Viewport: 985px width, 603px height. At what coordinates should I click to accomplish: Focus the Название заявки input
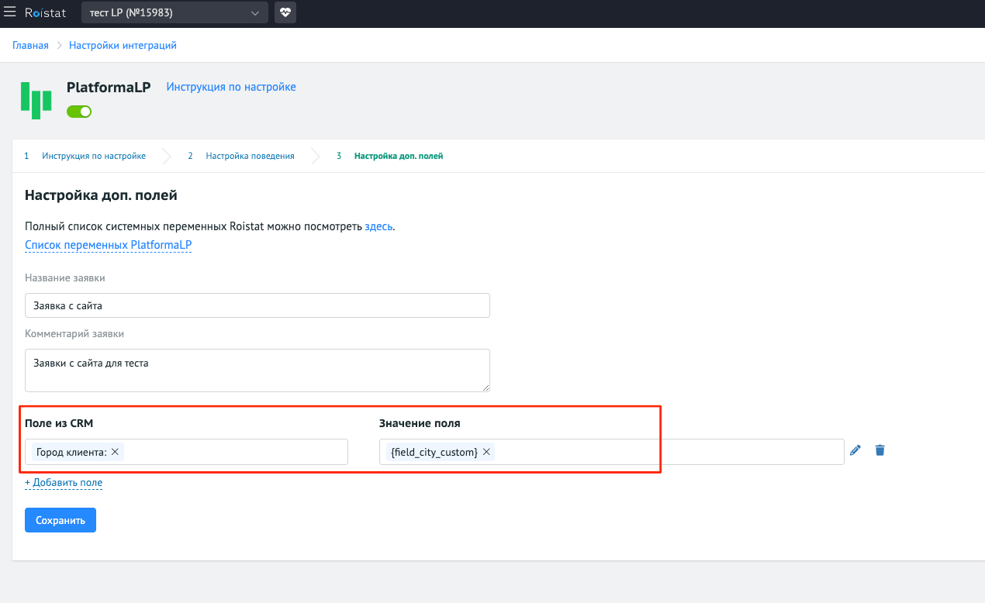[x=257, y=305]
